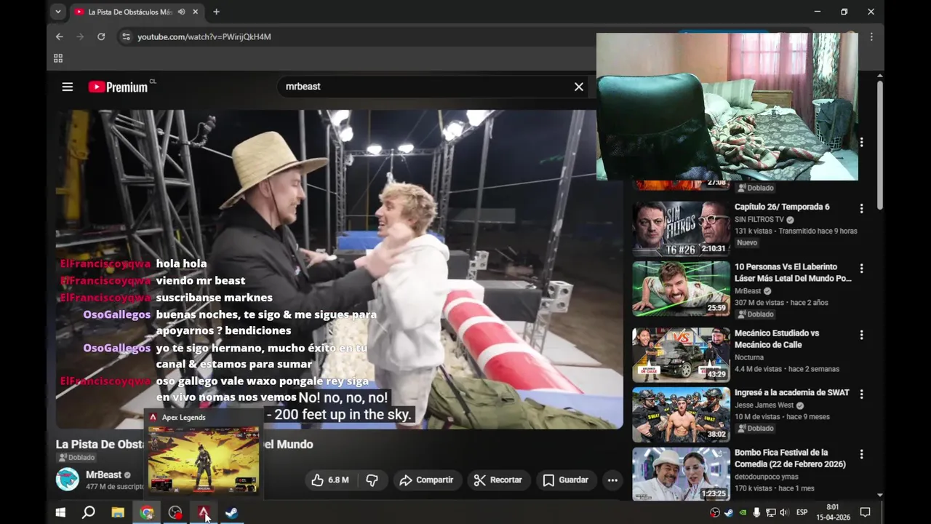Open Mecánico Estudiado vs Mecánico de Calle
The height and width of the screenshot is (524, 931).
tap(777, 338)
